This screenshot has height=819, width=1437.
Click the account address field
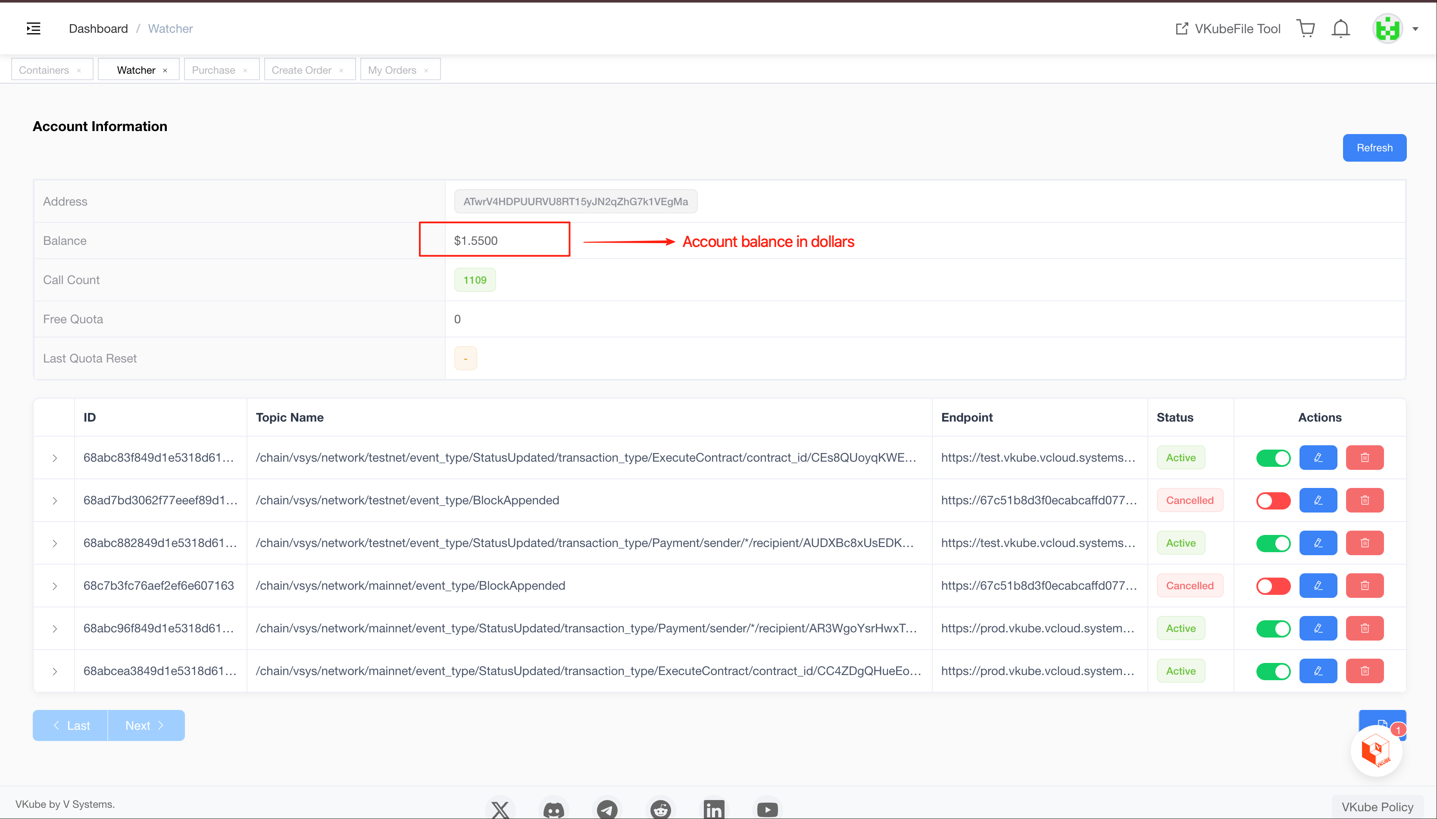pyautogui.click(x=575, y=201)
